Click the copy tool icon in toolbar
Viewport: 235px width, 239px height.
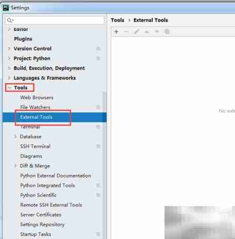pos(167,32)
